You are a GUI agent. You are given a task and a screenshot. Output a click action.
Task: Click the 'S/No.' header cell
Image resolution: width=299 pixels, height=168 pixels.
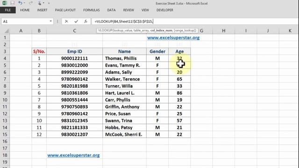[39, 51]
